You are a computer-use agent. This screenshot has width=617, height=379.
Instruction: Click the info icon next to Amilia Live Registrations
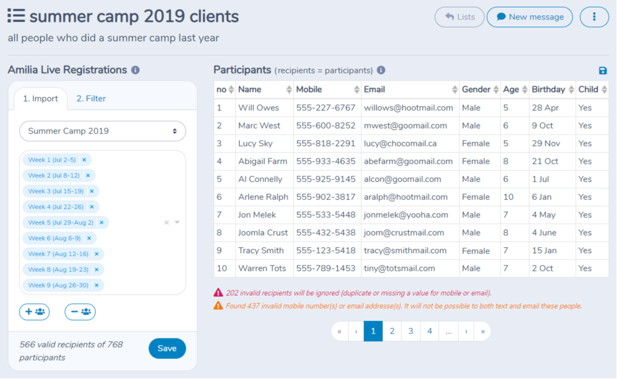(135, 70)
